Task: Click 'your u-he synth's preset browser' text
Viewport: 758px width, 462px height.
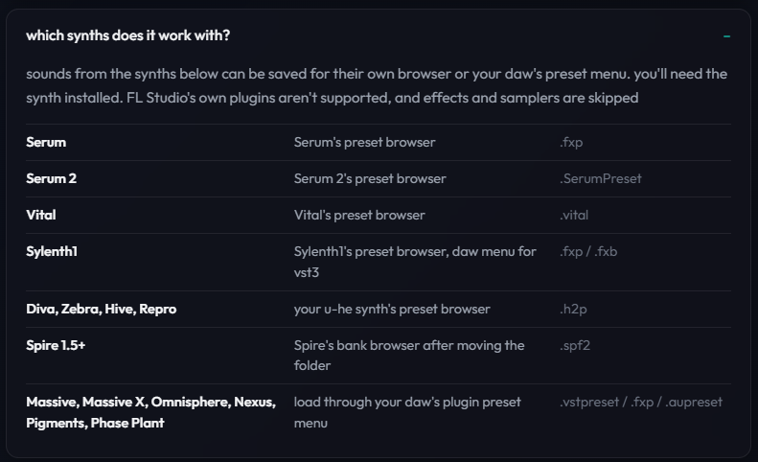Action: click(392, 310)
